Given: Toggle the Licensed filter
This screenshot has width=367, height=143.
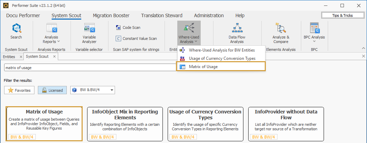Looking at the screenshot, I should pyautogui.click(x=52, y=90).
